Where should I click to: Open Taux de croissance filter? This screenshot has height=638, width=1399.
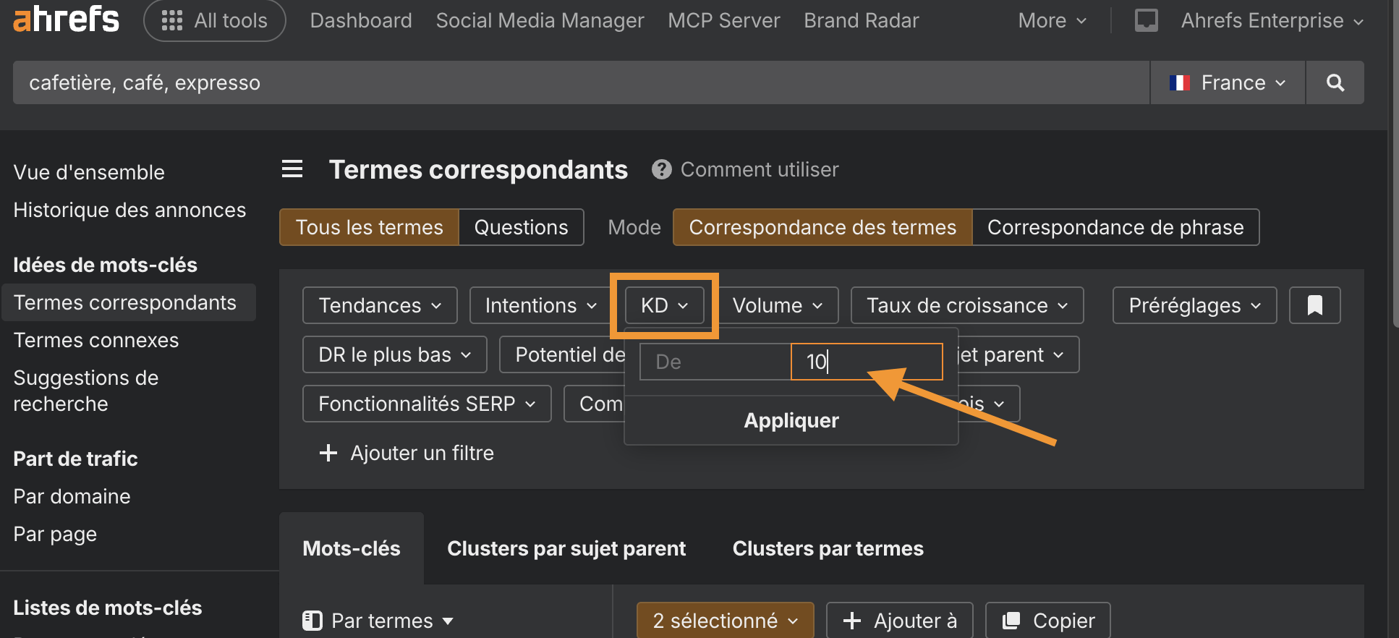coord(967,305)
